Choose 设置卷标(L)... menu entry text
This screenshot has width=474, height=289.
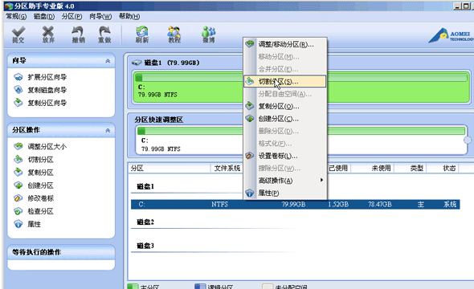tap(278, 156)
